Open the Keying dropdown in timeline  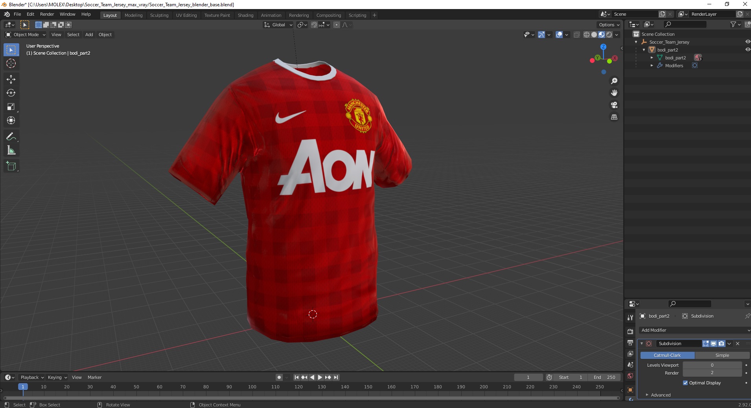[x=57, y=377]
